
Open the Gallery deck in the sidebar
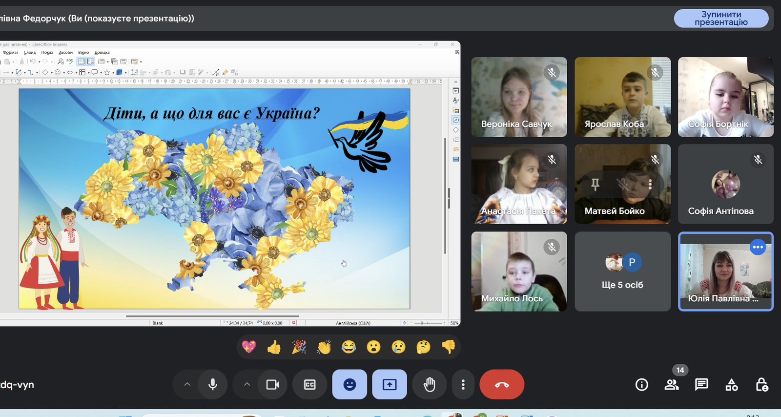pyautogui.click(x=455, y=110)
